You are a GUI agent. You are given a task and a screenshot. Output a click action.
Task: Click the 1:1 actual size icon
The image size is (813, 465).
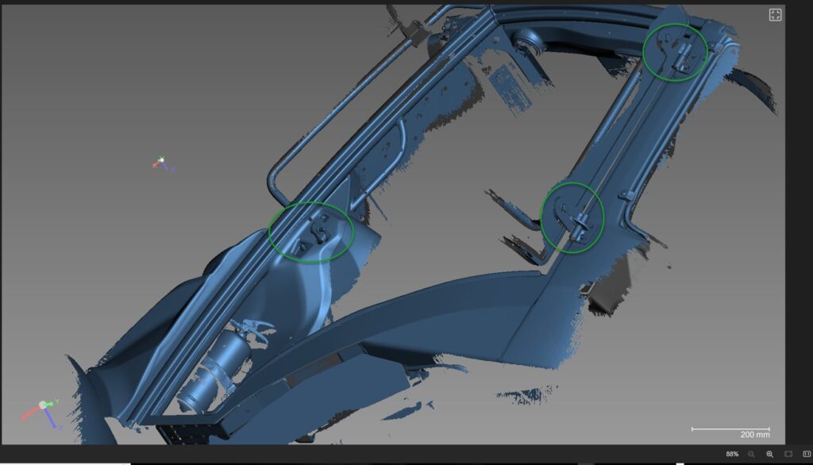click(806, 454)
